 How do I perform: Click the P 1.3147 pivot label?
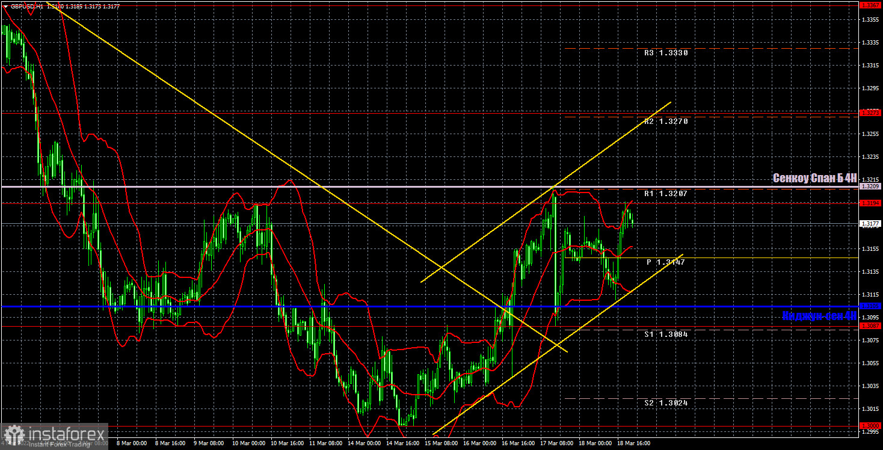(x=666, y=262)
